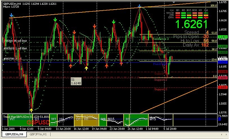
Task: Click the Fibonacci 100.0 level label
Action: [214, 5]
